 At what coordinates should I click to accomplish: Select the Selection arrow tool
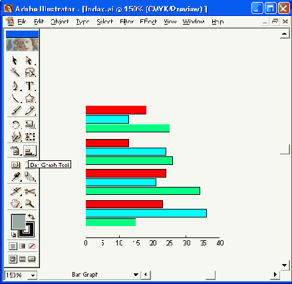coord(15,61)
